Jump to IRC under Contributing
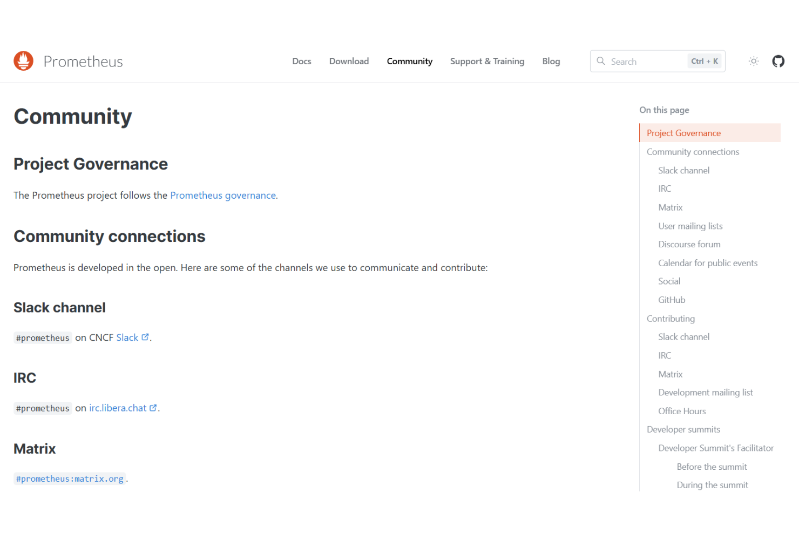Image resolution: width=799 pixels, height=533 pixels. click(665, 355)
